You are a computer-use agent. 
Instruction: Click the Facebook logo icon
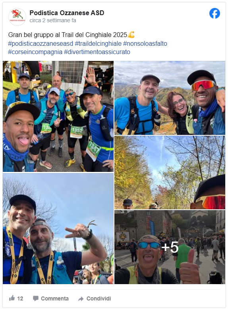tap(214, 13)
